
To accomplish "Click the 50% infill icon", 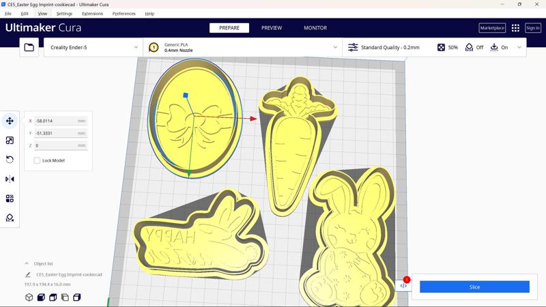I will pos(441,47).
